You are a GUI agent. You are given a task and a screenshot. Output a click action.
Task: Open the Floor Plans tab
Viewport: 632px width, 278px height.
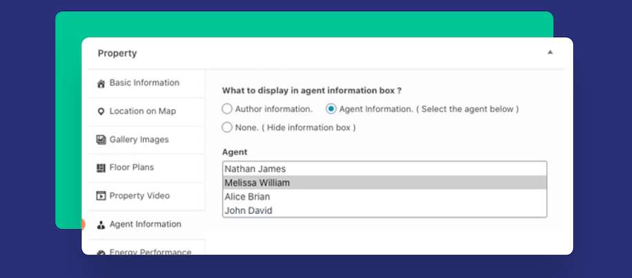tap(131, 167)
